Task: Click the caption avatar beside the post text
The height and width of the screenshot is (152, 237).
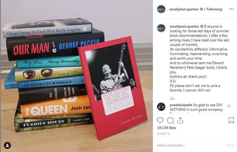Action: 161,28
